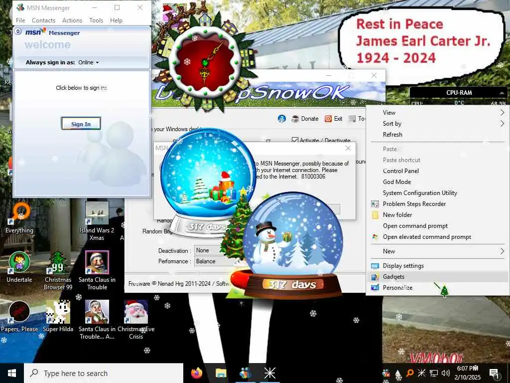Open Firefox from the taskbar
The height and width of the screenshot is (383, 510).
[196, 373]
